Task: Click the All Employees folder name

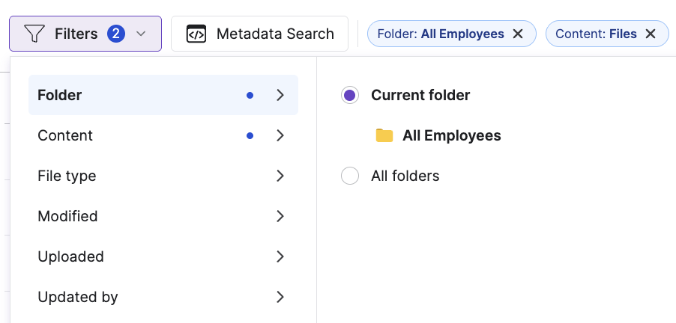Action: coord(451,135)
